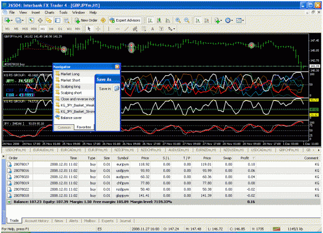
Task: Draw a vertical line tool
Action: coord(109,29)
